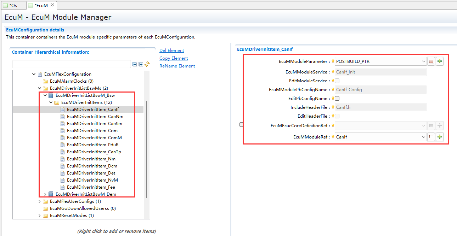Open the EcuMModuleParameter dropdown
Image resolution: width=457 pixels, height=236 pixels.
click(424, 61)
